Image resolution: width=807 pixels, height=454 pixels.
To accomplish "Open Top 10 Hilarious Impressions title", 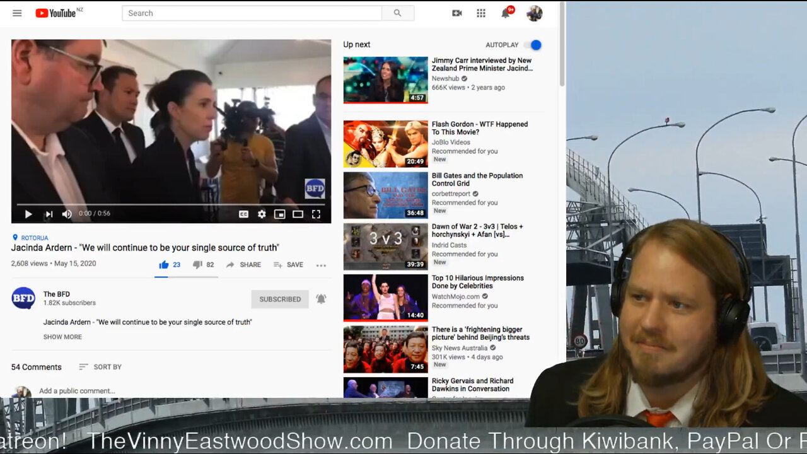I will [478, 282].
